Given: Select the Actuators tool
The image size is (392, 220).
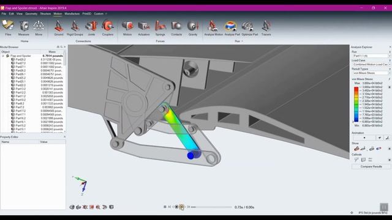Looking at the screenshot, I should click(x=144, y=26).
